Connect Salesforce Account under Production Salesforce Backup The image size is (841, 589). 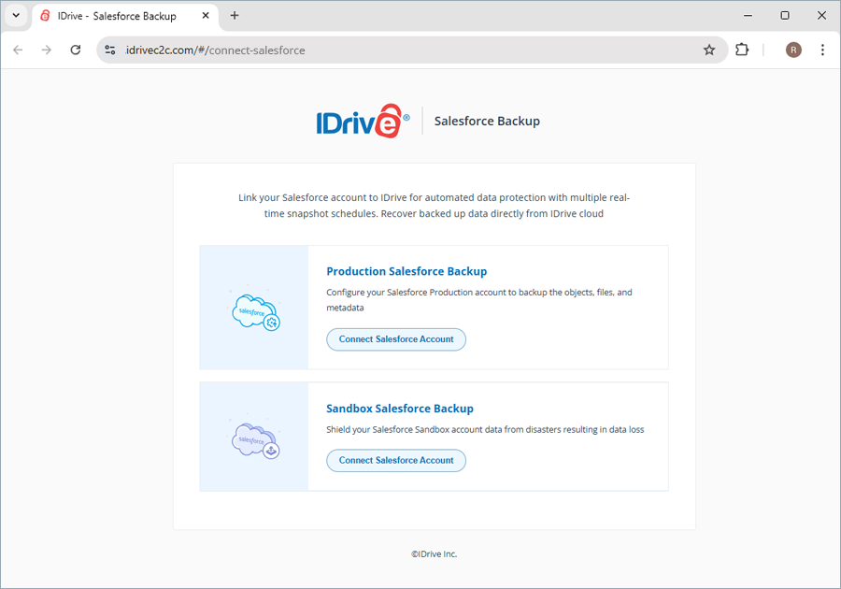(395, 339)
